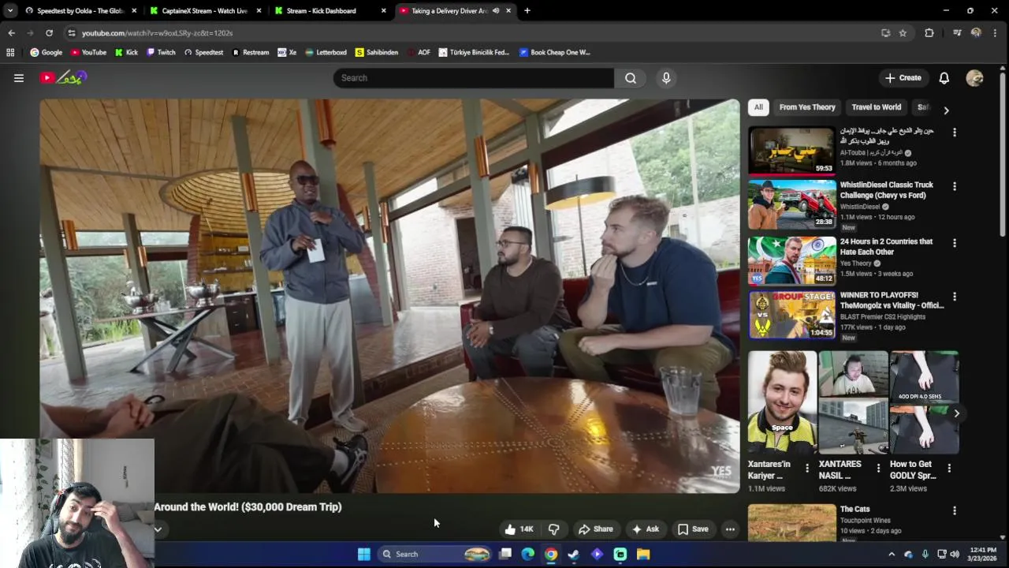This screenshot has width=1009, height=568.
Task: Open the Twitch bookmark
Action: point(161,52)
